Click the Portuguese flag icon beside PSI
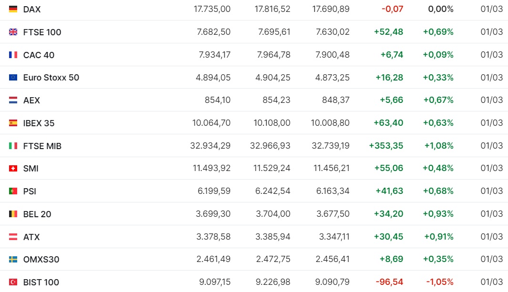The width and height of the screenshot is (508, 292). click(x=13, y=191)
